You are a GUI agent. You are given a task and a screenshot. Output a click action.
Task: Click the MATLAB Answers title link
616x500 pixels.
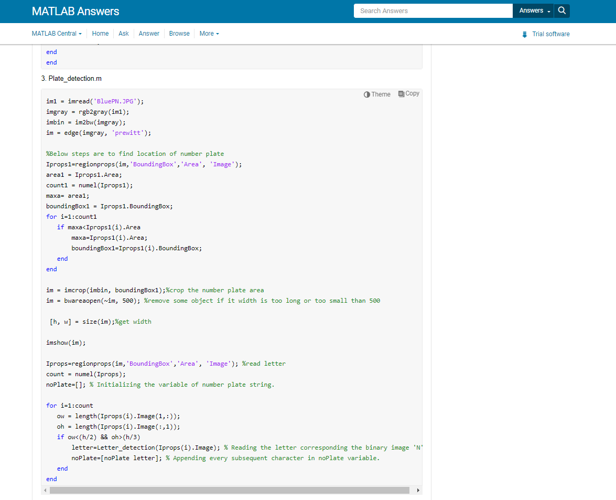[75, 11]
